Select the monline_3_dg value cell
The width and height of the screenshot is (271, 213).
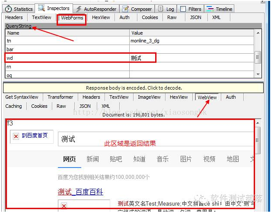tap(191, 41)
